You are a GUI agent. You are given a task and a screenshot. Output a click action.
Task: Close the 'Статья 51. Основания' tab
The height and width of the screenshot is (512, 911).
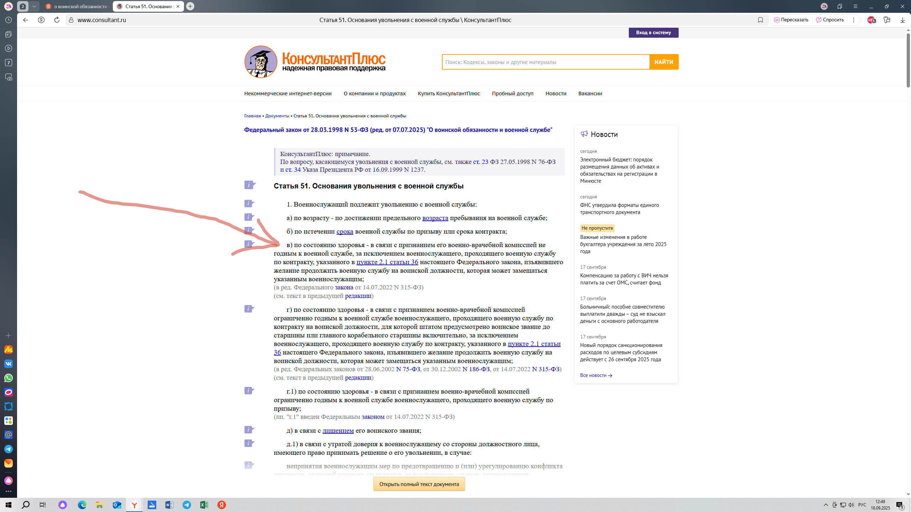178,6
